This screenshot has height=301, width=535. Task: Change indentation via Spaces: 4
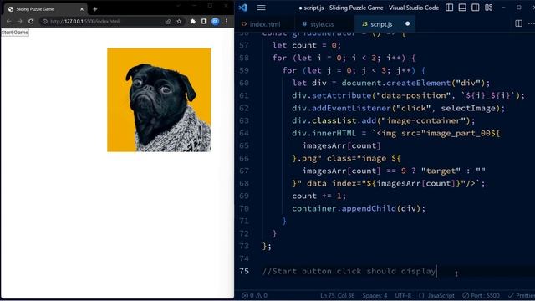click(374, 295)
